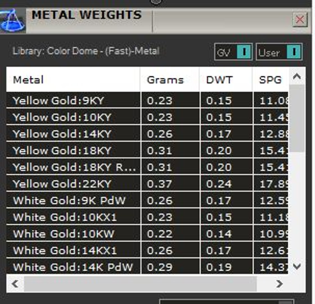Click the vertical scrollbar up arrow
The height and width of the screenshot is (304, 315).
(x=297, y=77)
